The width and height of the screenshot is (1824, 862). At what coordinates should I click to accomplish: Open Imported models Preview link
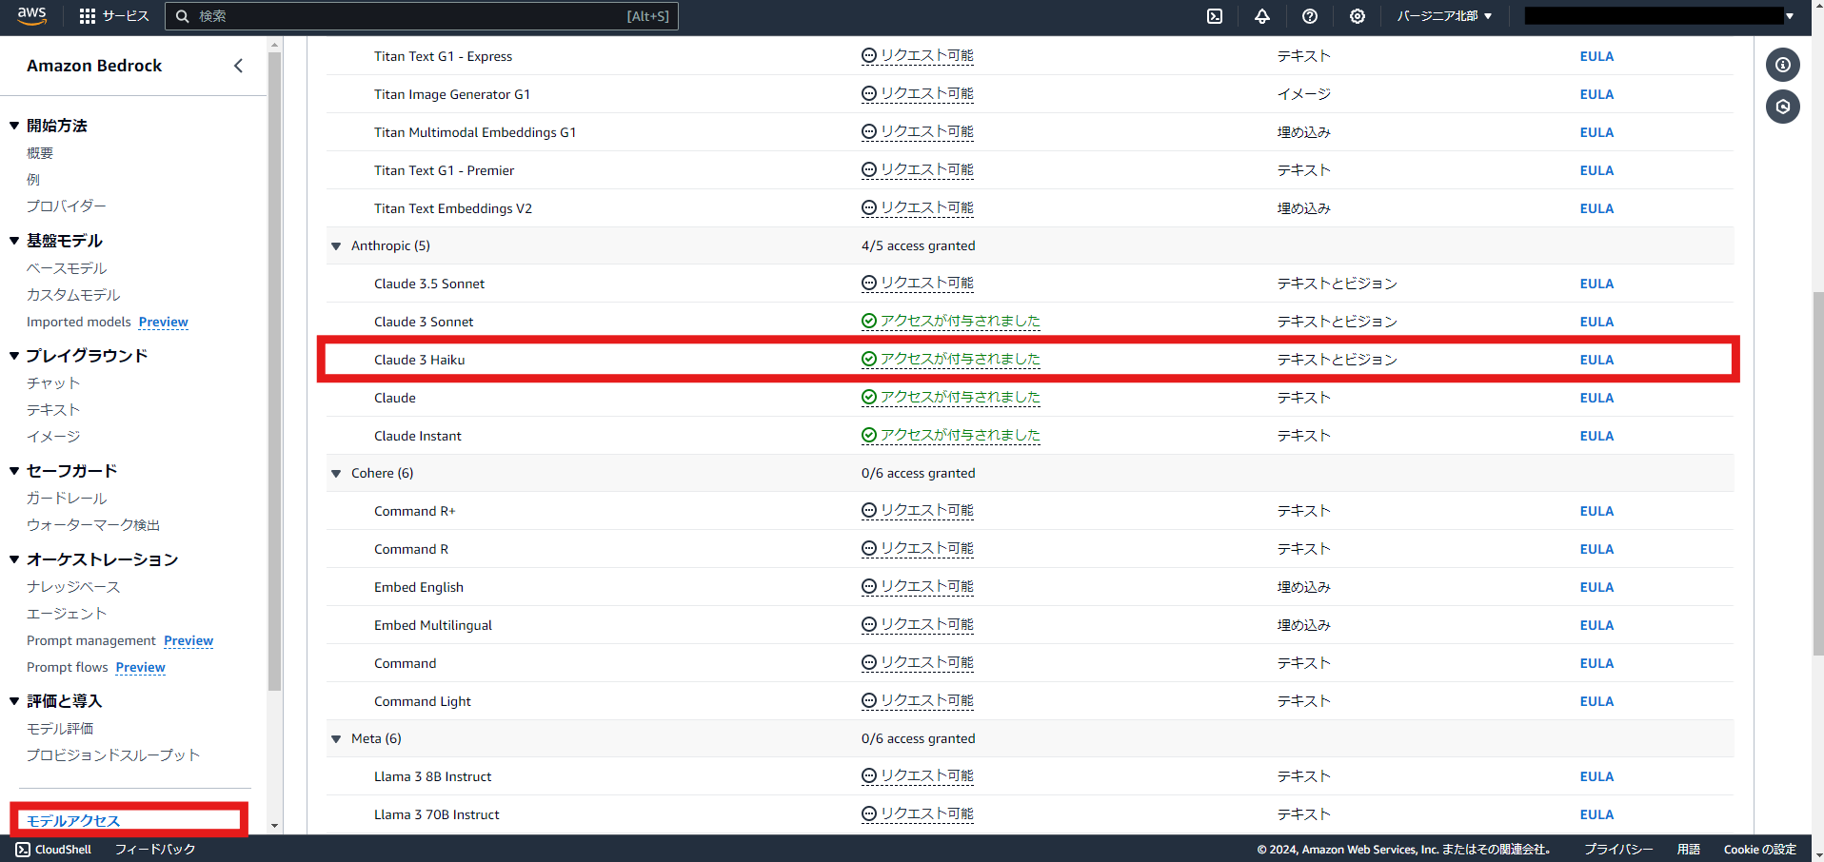pyautogui.click(x=164, y=323)
